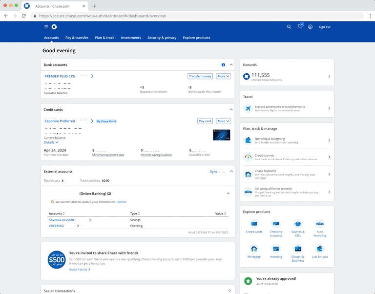Click Available balance label
The height and width of the screenshot is (294, 375).
point(56,93)
